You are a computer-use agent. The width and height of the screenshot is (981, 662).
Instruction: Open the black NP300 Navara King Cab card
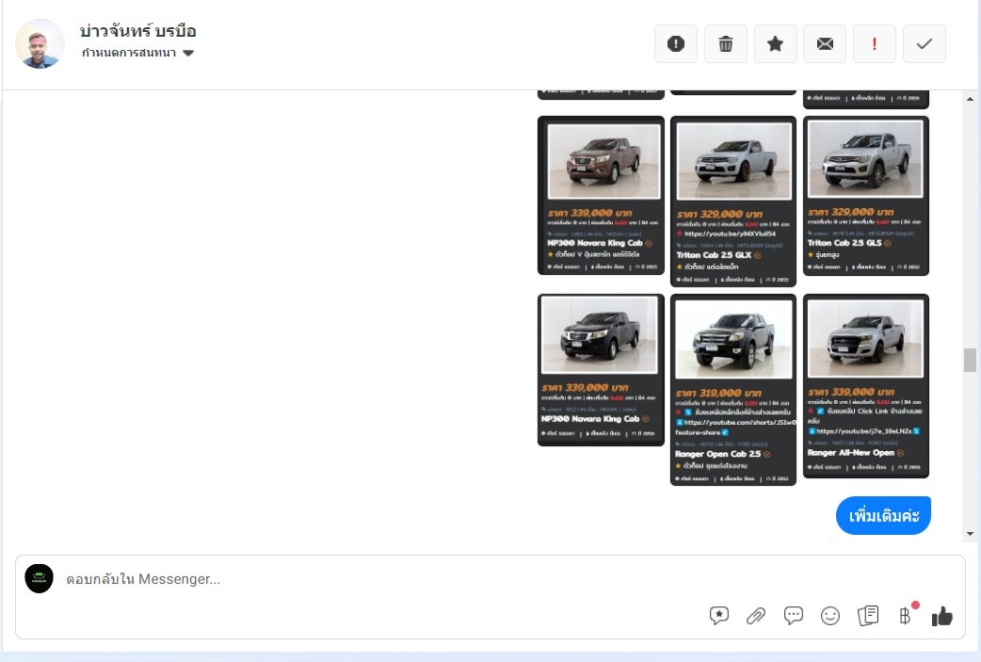pos(601,370)
